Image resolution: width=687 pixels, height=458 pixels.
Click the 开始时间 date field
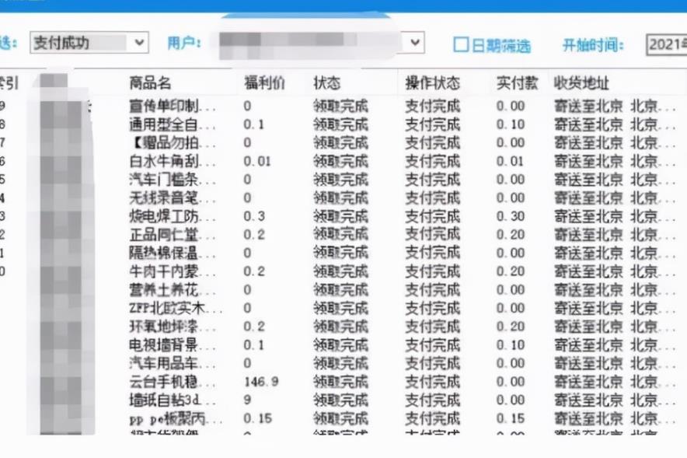click(x=666, y=44)
